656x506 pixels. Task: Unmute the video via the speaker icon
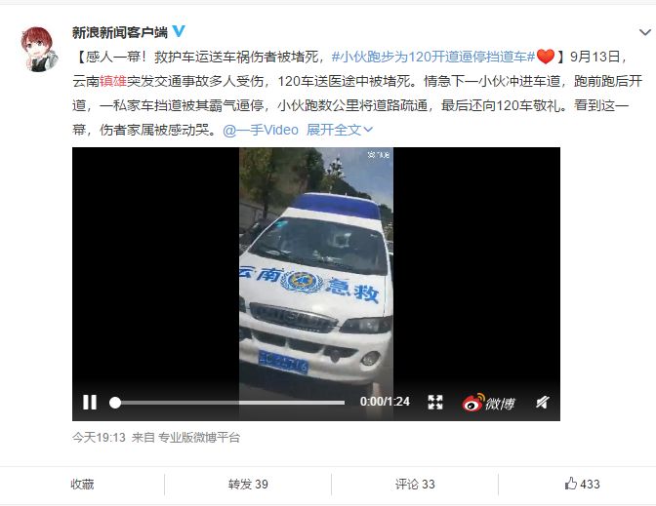(x=542, y=402)
